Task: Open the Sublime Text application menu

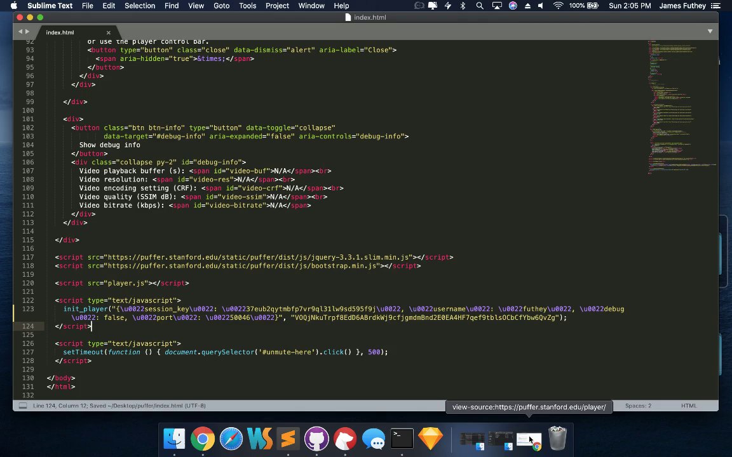Action: pos(50,6)
